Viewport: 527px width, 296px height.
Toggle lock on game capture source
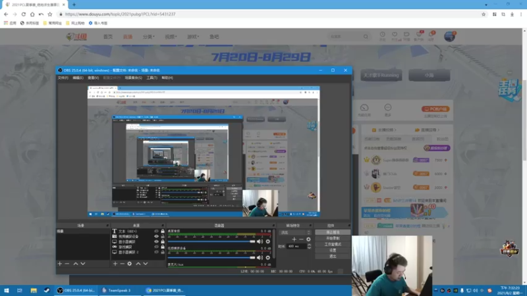coord(163,247)
